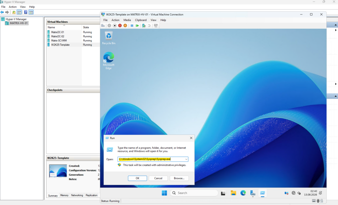Open Clipboard menu in VM Connection
338x205 pixels.
click(x=141, y=20)
